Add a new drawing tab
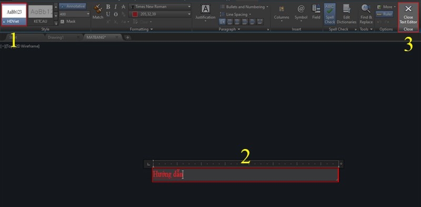Viewport: 421px width, 207px height. [x=128, y=37]
